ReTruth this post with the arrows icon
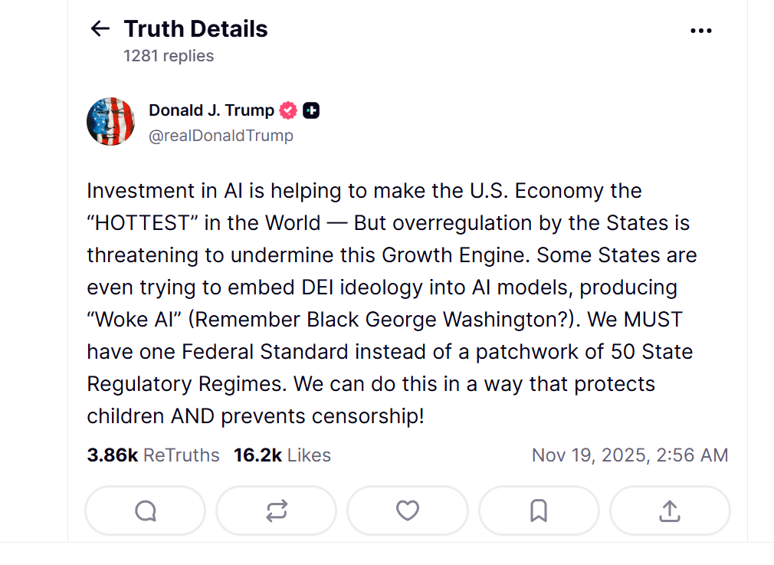The height and width of the screenshot is (565, 774). pyautogui.click(x=276, y=511)
